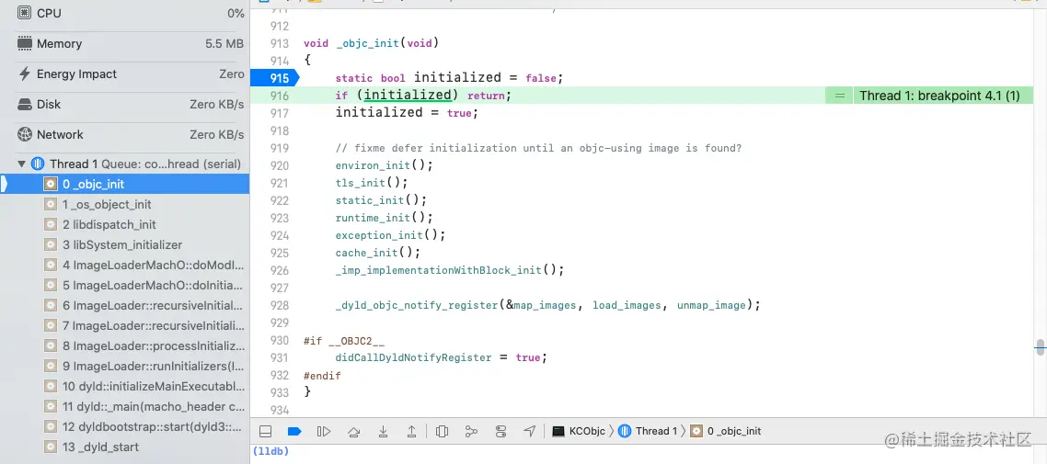Select stack frame 6 ImageLoader::recursiveInitial
The image size is (1047, 464).
tap(125, 305)
